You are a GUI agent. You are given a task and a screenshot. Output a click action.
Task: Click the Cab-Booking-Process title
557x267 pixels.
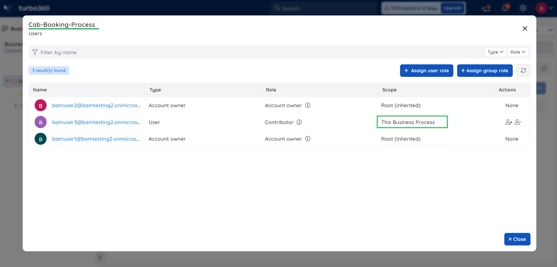click(62, 25)
